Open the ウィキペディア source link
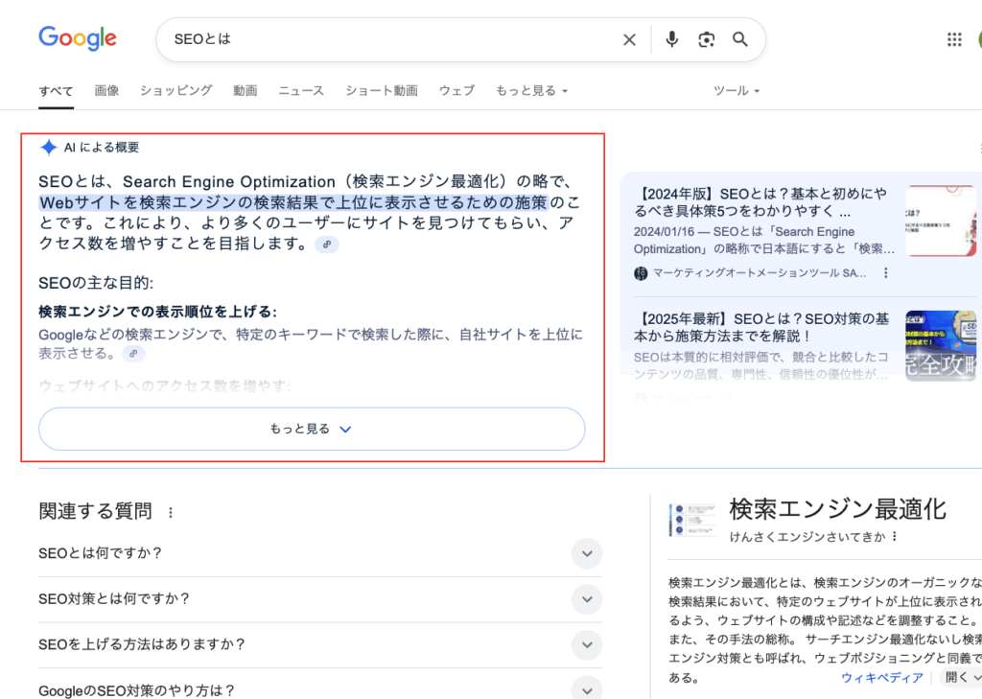 point(882,678)
